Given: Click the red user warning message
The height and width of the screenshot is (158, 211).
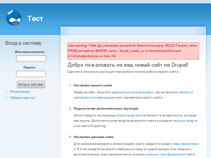Looking at the screenshot, I should tap(133, 51).
